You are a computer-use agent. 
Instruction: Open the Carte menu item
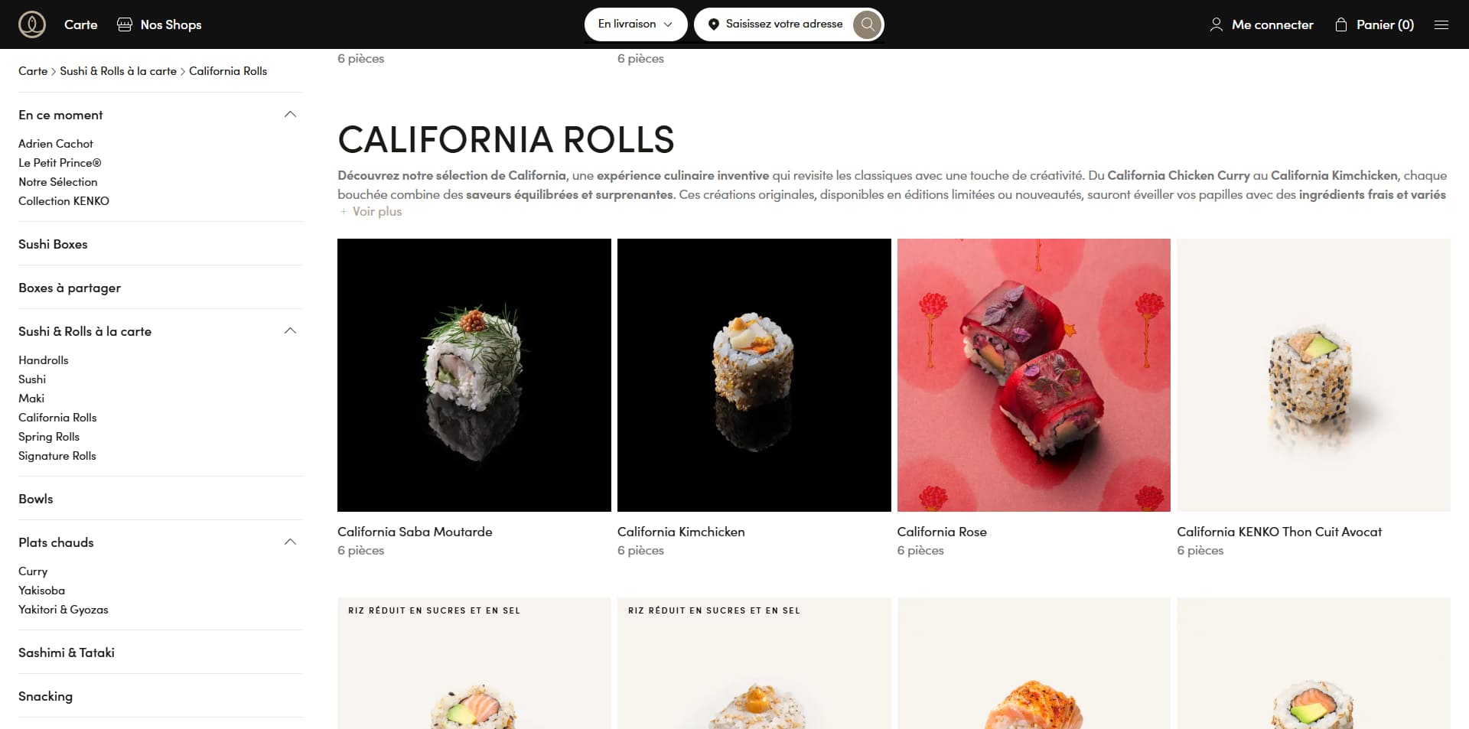click(x=80, y=24)
